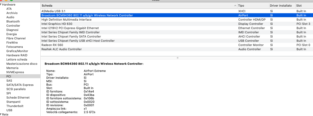Click the PCI Slot 0 cell
Screen dimensions: 313x116
pyautogui.click(x=303, y=45)
